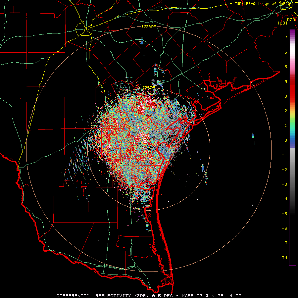Click the "5" value on the color scale

coord(286,67)
